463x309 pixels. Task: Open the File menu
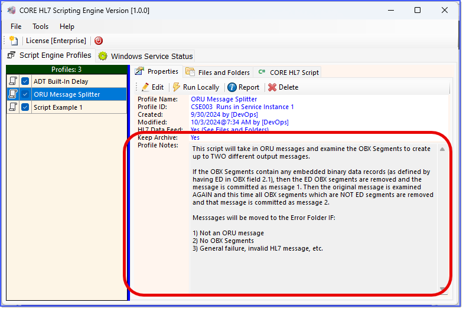point(16,27)
